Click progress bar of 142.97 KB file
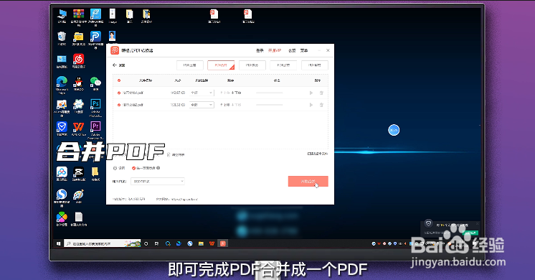The height and width of the screenshot is (280, 535). tap(269, 93)
